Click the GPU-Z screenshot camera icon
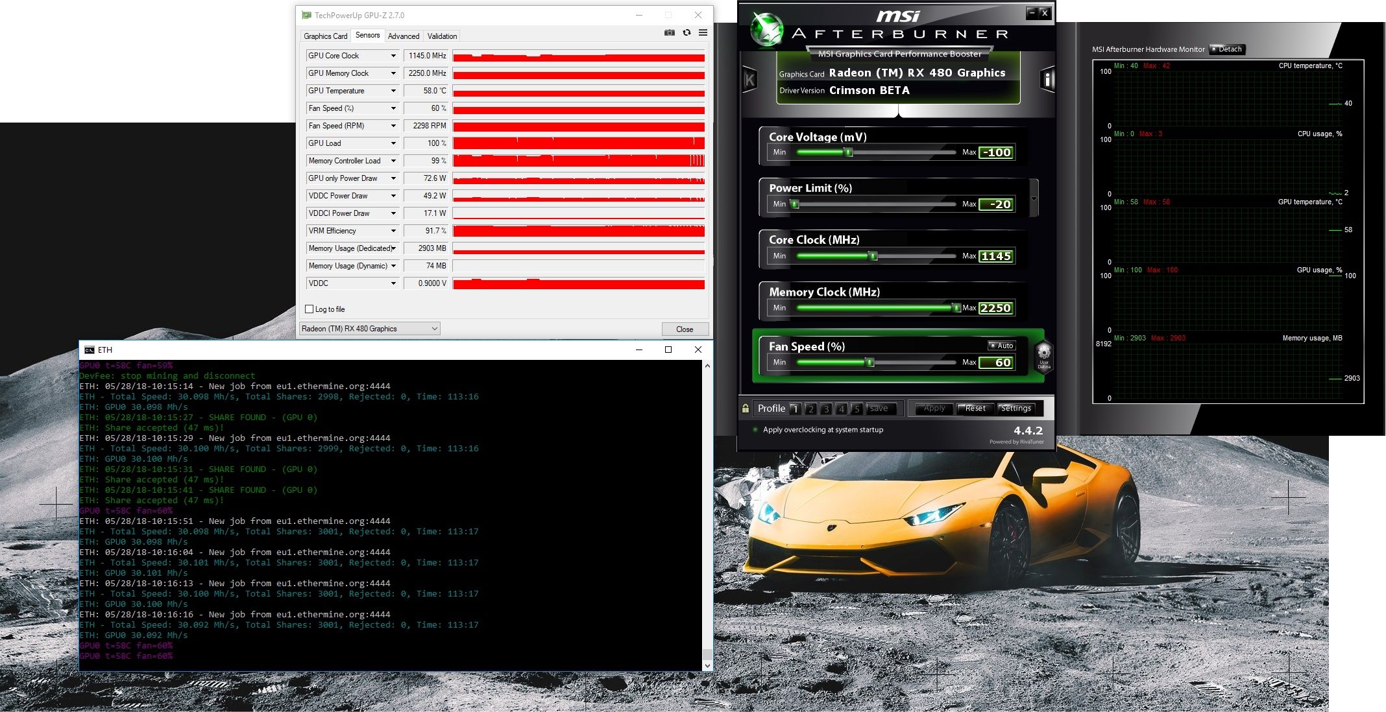 point(669,32)
